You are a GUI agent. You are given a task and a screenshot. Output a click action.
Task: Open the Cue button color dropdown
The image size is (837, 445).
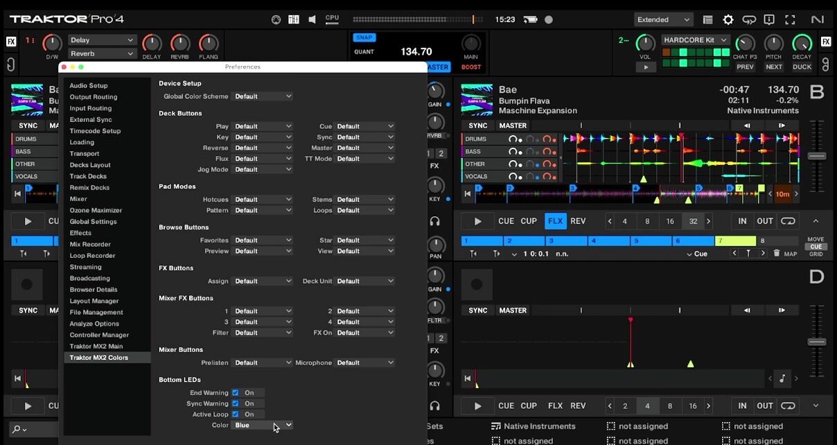(364, 126)
